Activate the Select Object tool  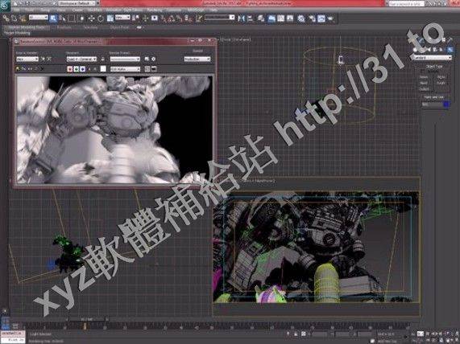coord(53,18)
